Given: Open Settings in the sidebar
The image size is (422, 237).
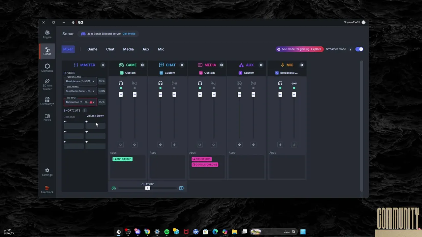Looking at the screenshot, I should (47, 172).
